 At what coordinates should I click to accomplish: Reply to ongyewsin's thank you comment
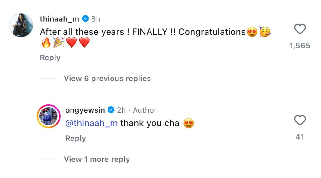(75, 138)
